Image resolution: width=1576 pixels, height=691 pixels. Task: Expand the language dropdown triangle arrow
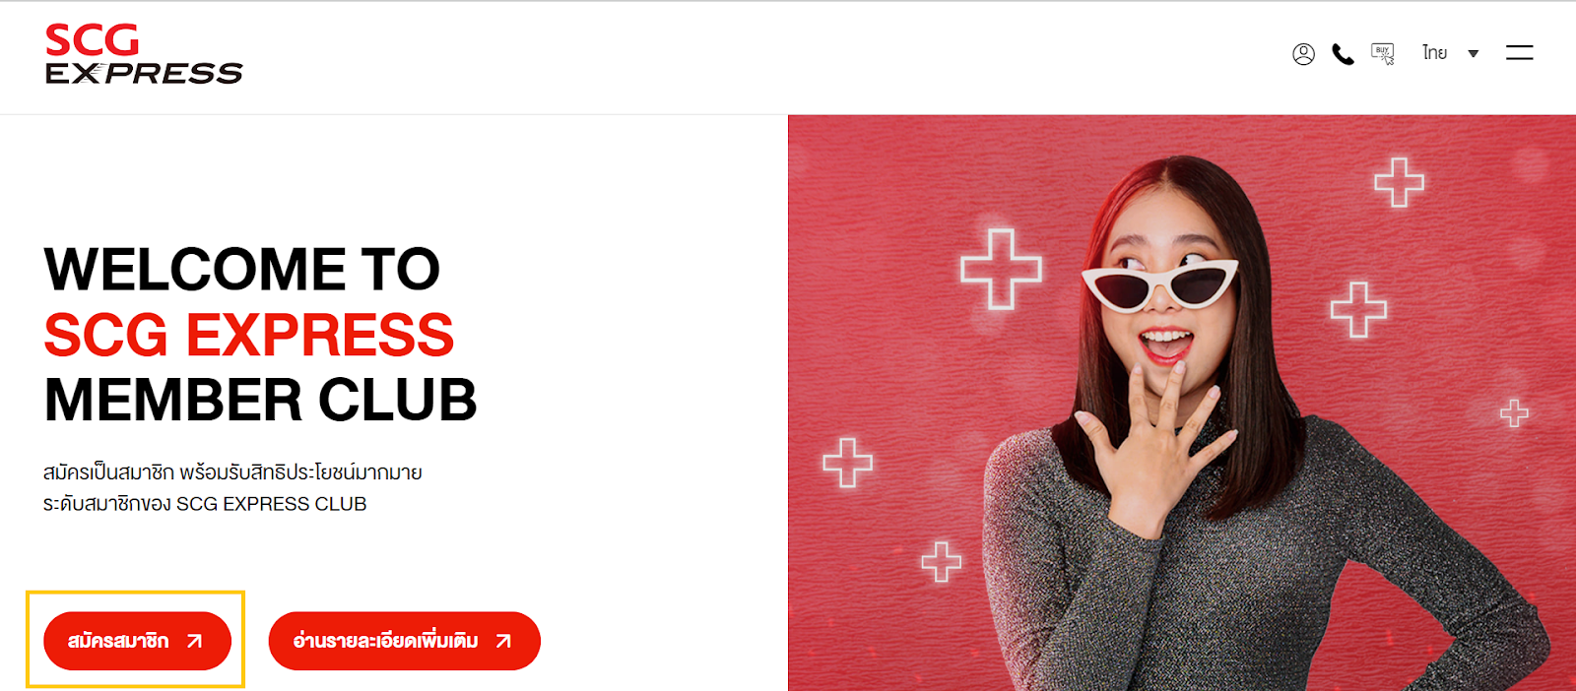tap(1474, 54)
